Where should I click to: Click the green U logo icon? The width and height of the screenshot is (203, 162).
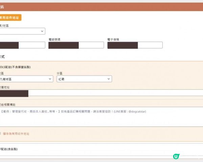coord(176,157)
